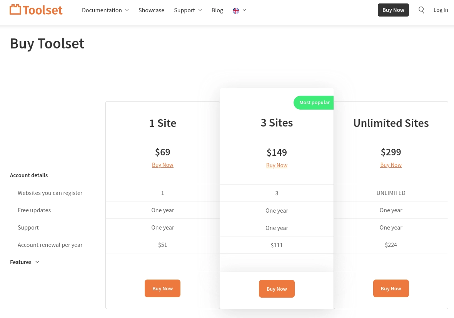Open the Blog page
The image size is (454, 318).
217,10
